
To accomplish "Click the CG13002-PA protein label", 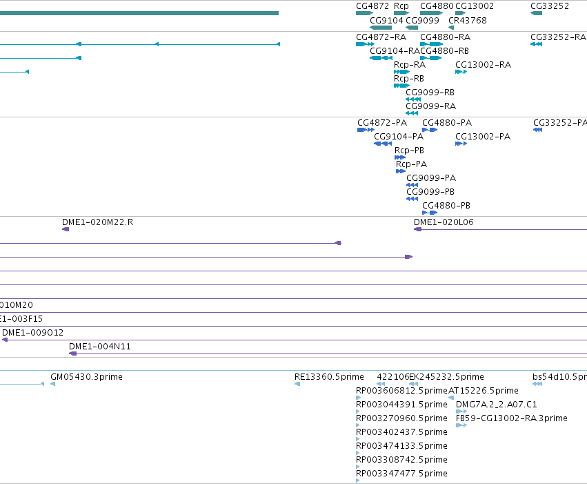I will tap(483, 137).
